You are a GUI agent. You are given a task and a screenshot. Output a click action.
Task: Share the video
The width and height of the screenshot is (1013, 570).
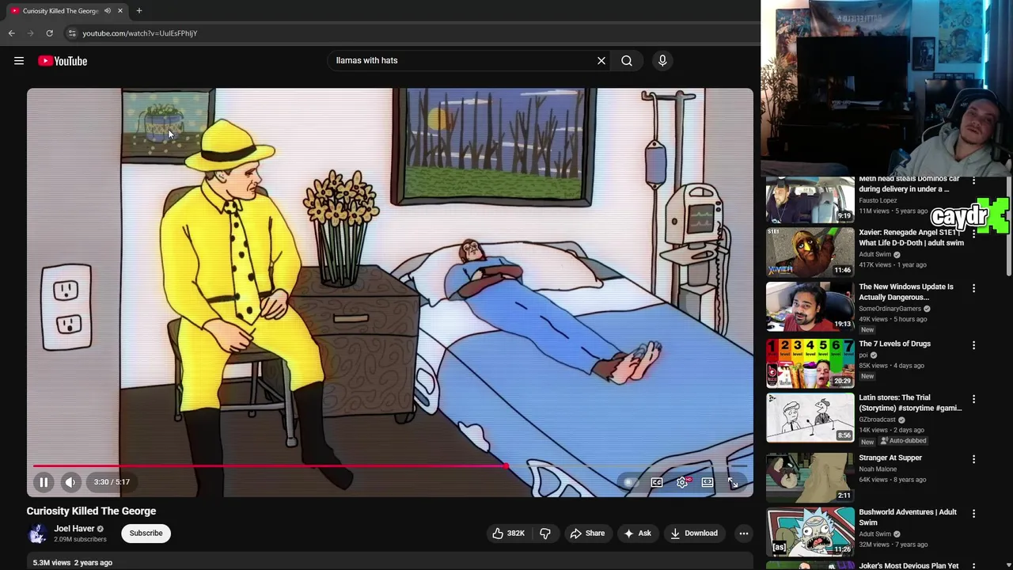[x=587, y=534]
